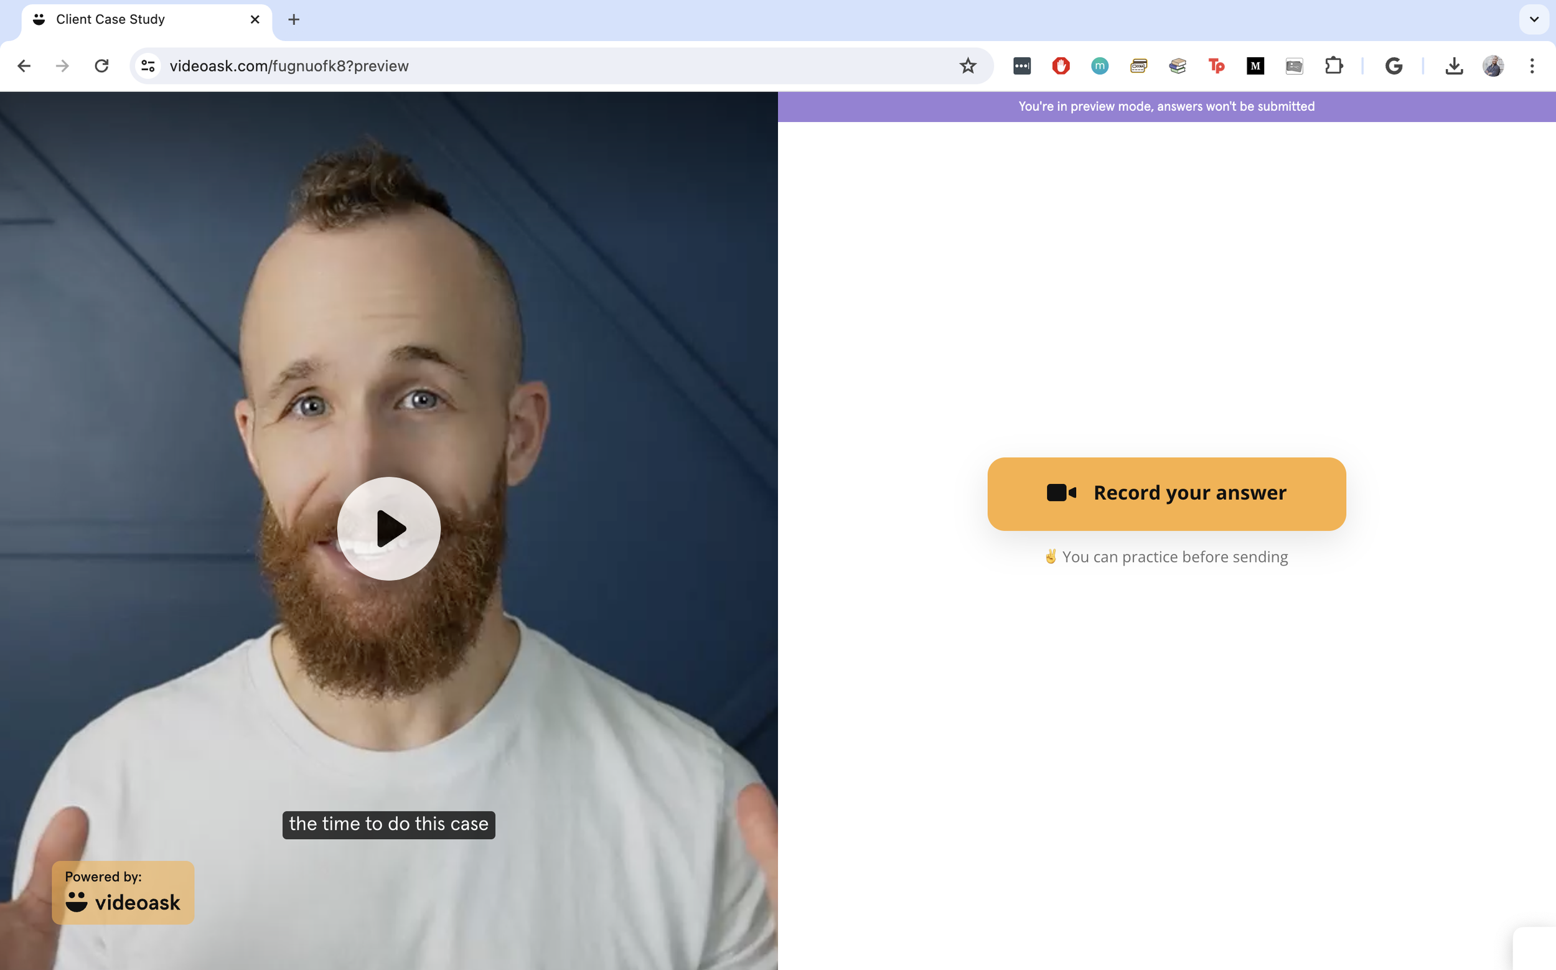The height and width of the screenshot is (970, 1556).
Task: Open the Extensions puzzle-piece menu
Action: [x=1333, y=65]
